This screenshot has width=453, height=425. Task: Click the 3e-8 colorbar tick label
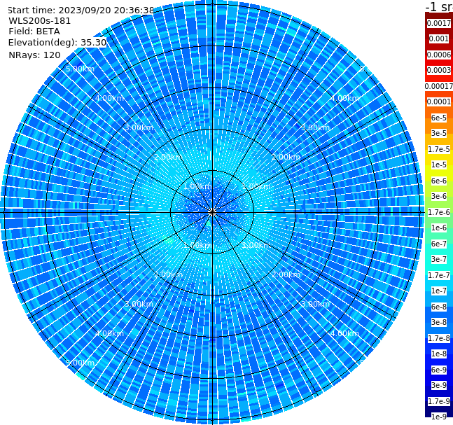click(439, 322)
